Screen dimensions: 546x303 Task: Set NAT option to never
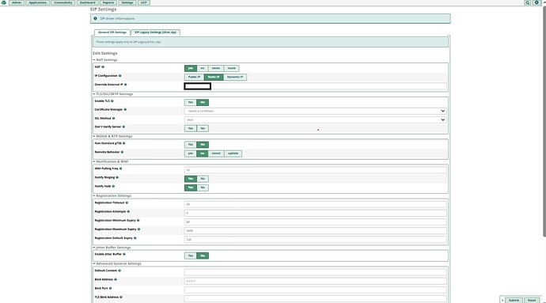tap(216, 68)
